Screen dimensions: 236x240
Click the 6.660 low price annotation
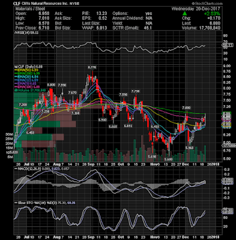click(x=113, y=127)
